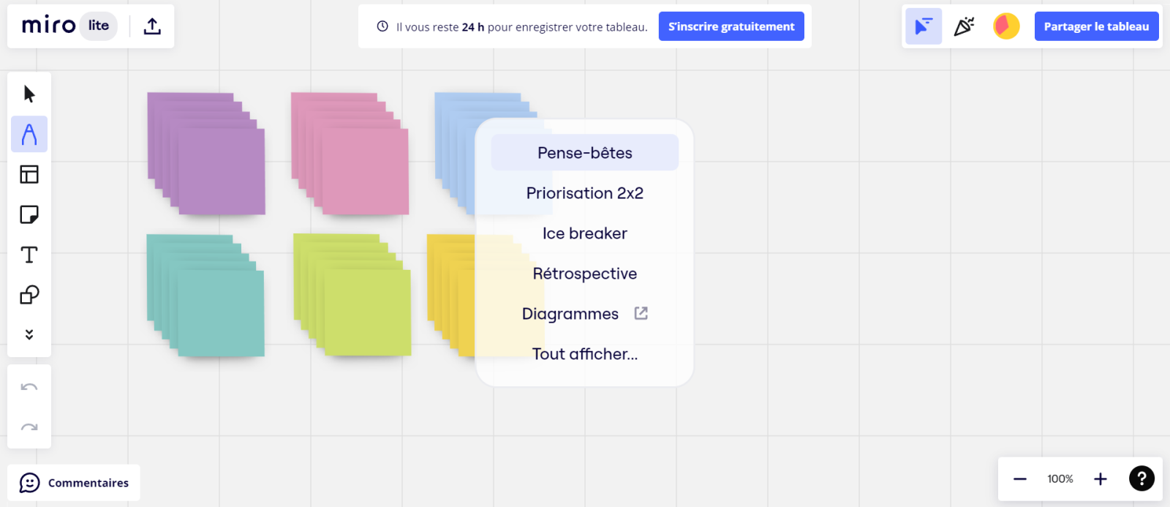The width and height of the screenshot is (1170, 507).
Task: Click Partager le tableau button
Action: 1096,26
